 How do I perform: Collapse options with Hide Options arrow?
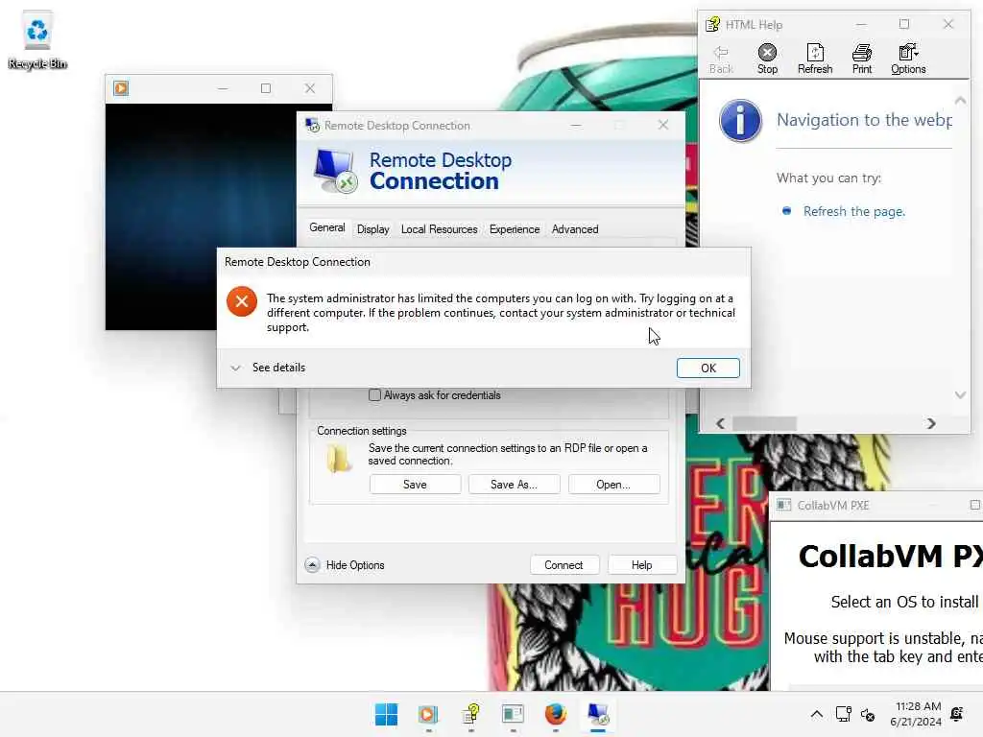click(x=312, y=564)
